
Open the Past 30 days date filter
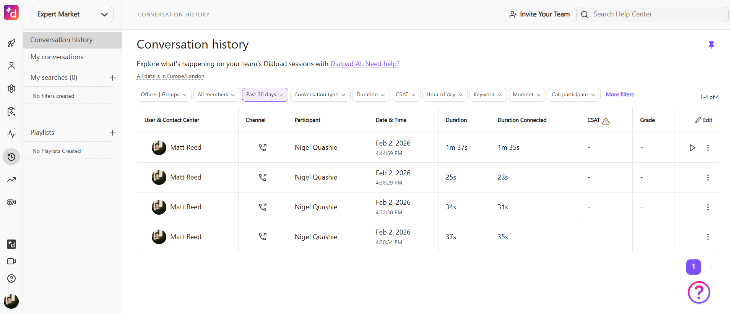(265, 95)
